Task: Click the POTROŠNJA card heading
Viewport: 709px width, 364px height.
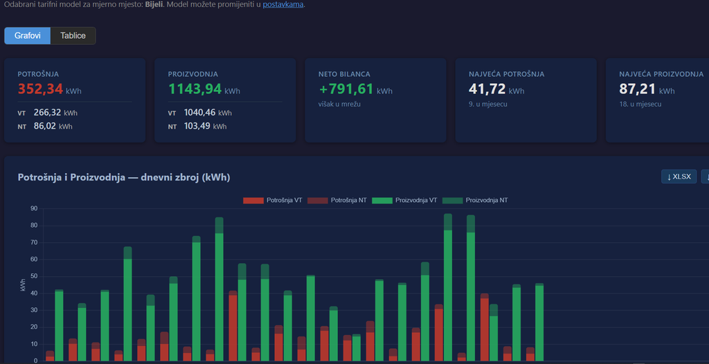Action: (38, 74)
